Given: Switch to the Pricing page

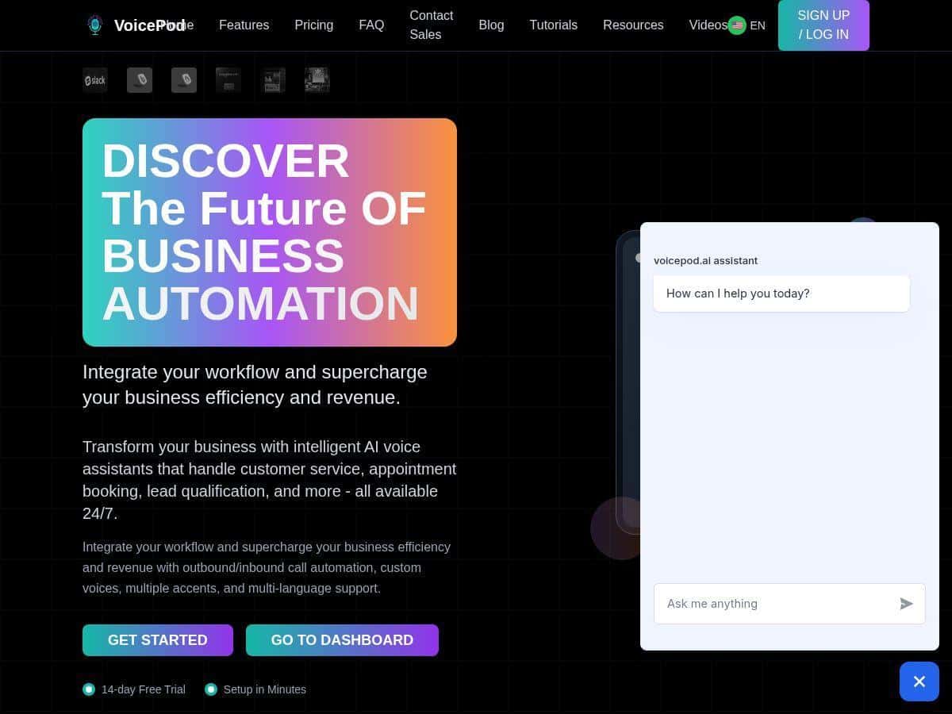Looking at the screenshot, I should (x=314, y=25).
